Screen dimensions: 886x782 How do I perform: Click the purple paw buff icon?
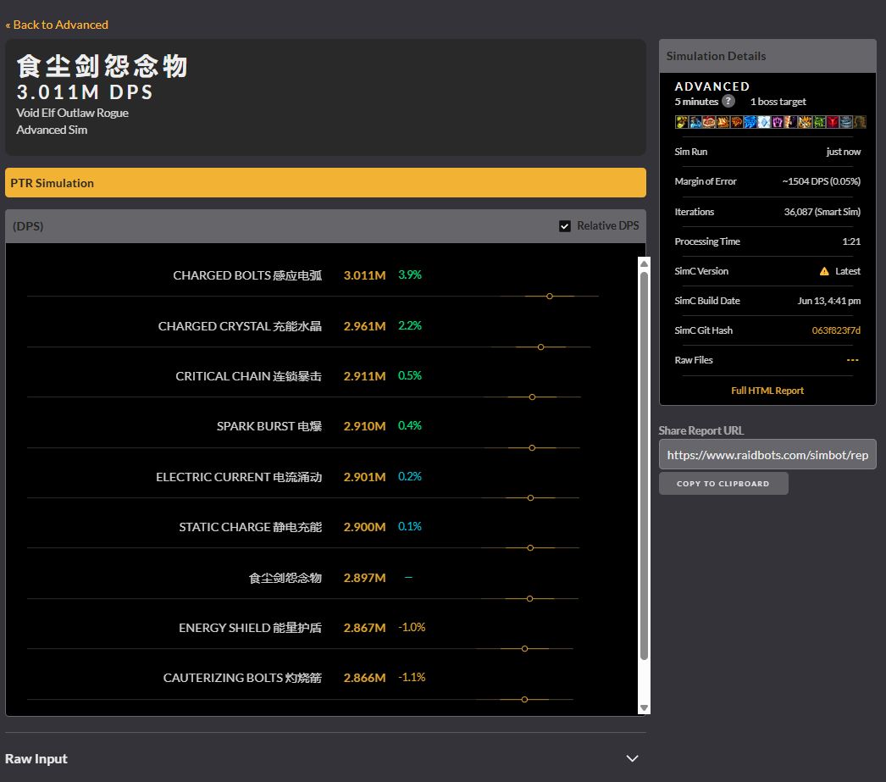click(x=777, y=122)
